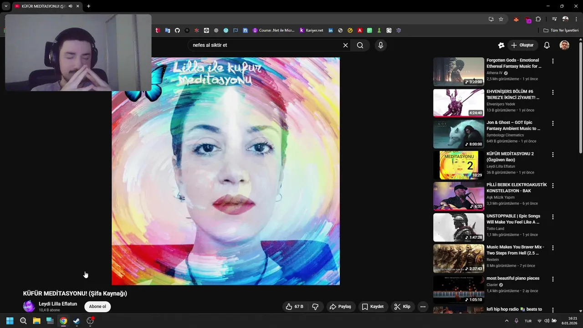Screen dimensions: 583x328
Task: Open the Steam taskbar icon
Action: pos(77,321)
